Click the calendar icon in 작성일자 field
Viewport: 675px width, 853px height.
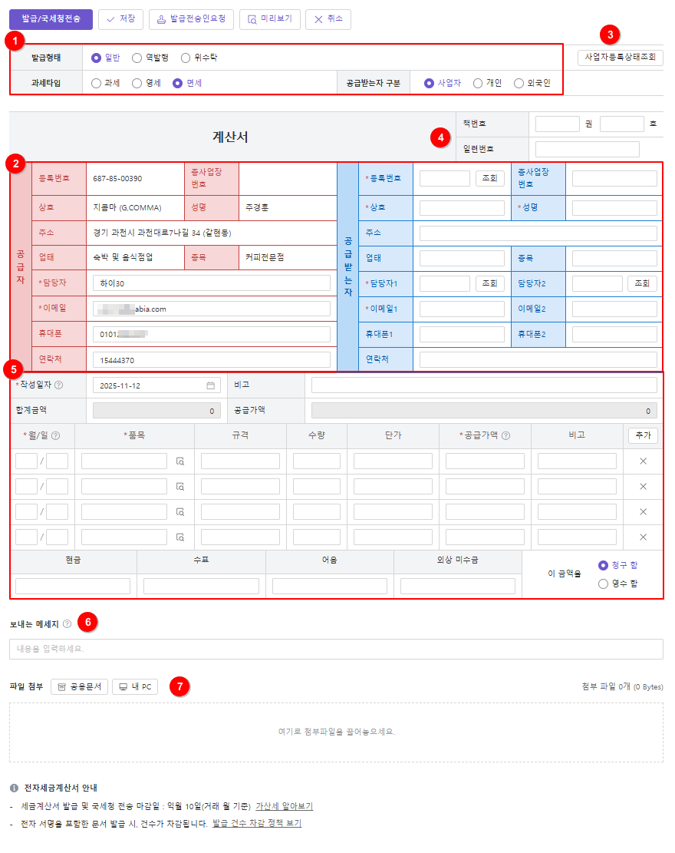(x=210, y=385)
